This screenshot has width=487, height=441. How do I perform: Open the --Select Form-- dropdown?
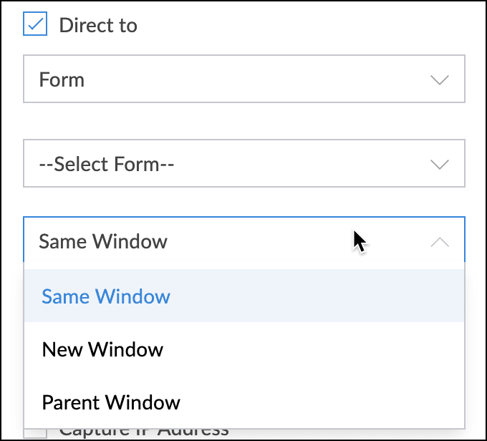243,164
